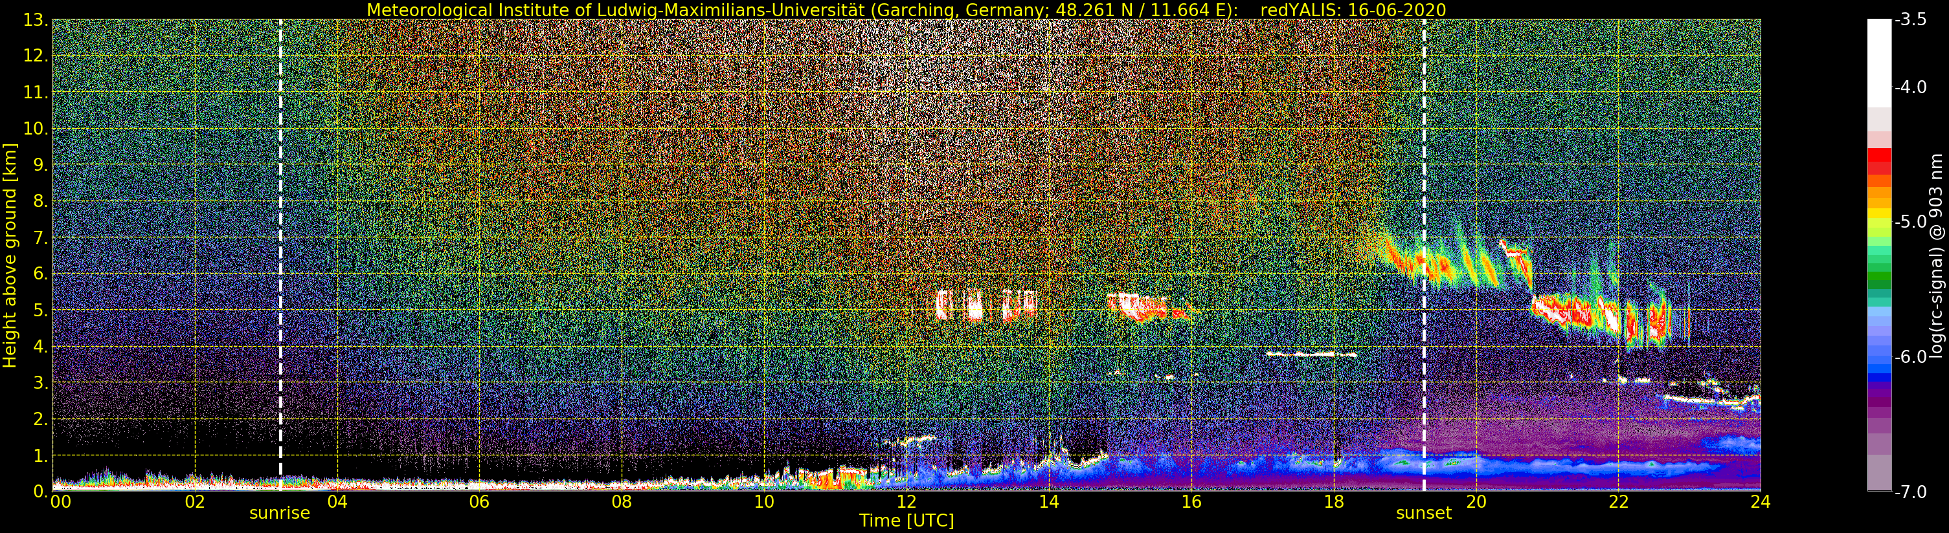The height and width of the screenshot is (533, 1949).
Task: Select the "-6.0" colorbar tick value
Action: pyautogui.click(x=1911, y=357)
